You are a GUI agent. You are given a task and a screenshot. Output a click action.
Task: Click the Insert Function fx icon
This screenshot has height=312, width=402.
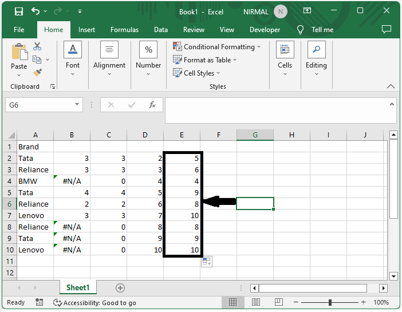152,105
